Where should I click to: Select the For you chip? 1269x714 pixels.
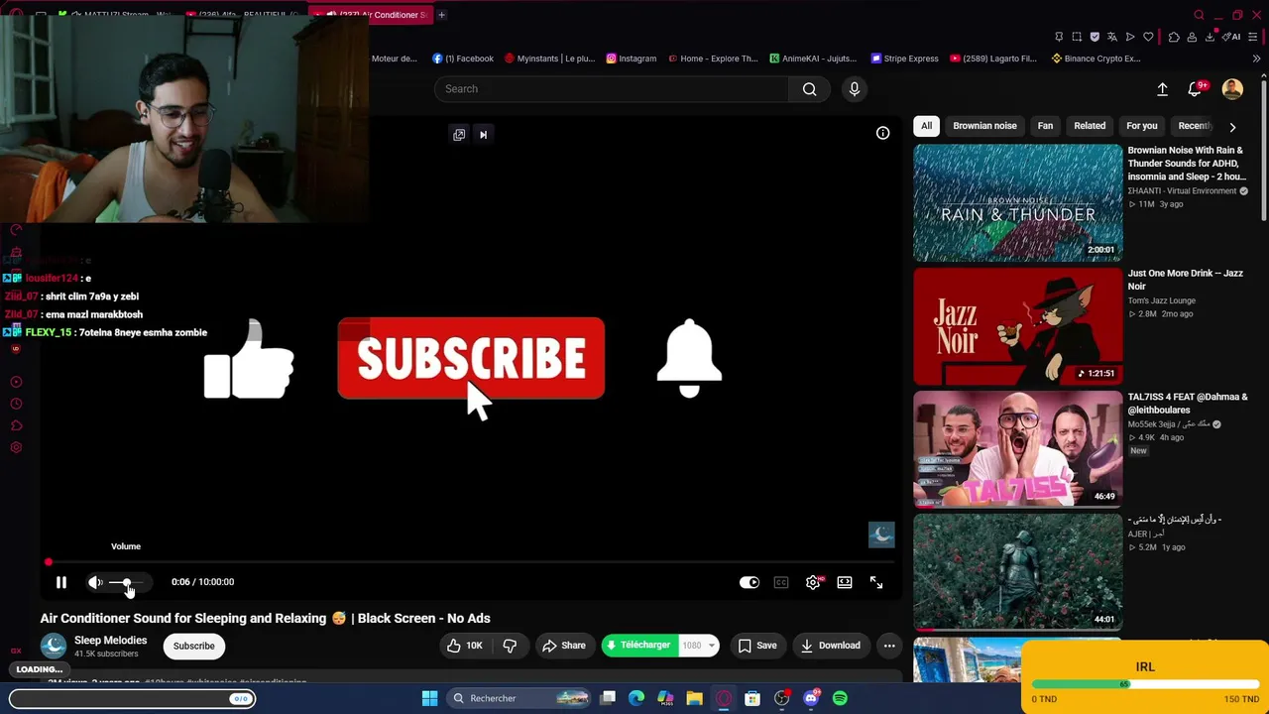pos(1141,126)
